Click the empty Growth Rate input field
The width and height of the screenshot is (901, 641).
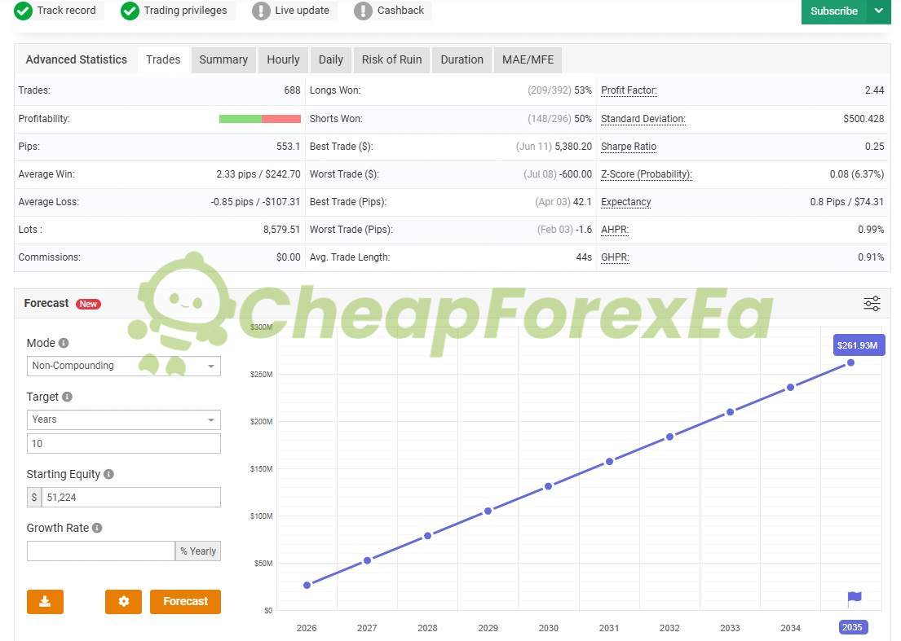tap(100, 551)
